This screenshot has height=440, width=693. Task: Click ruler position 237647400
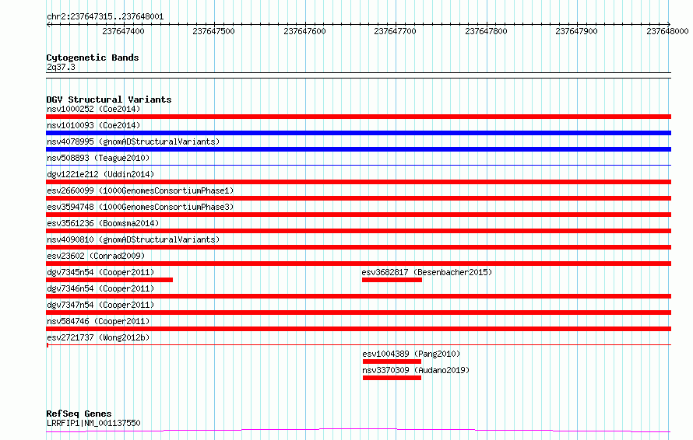(123, 31)
